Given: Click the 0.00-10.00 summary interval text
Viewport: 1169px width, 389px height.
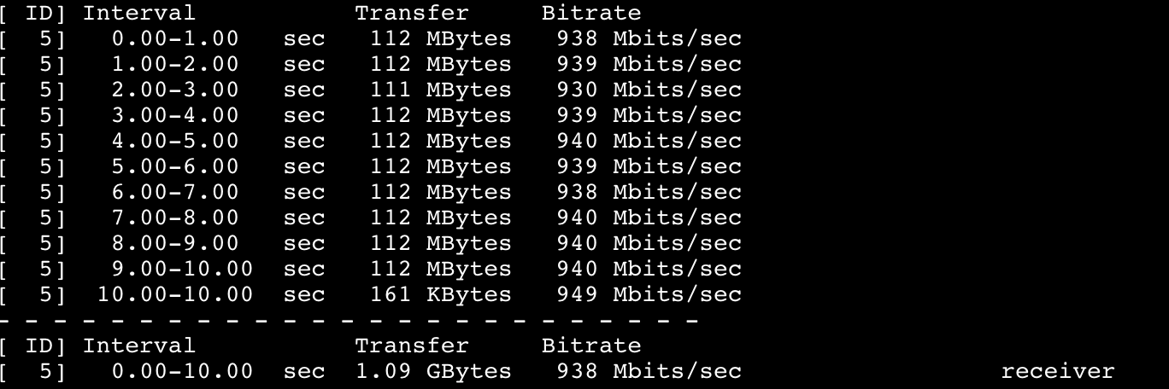Looking at the screenshot, I should pyautogui.click(x=182, y=371).
